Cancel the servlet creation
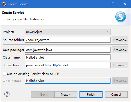Image resolution: width=131 pixels, height=102 pixels. click(116, 95)
